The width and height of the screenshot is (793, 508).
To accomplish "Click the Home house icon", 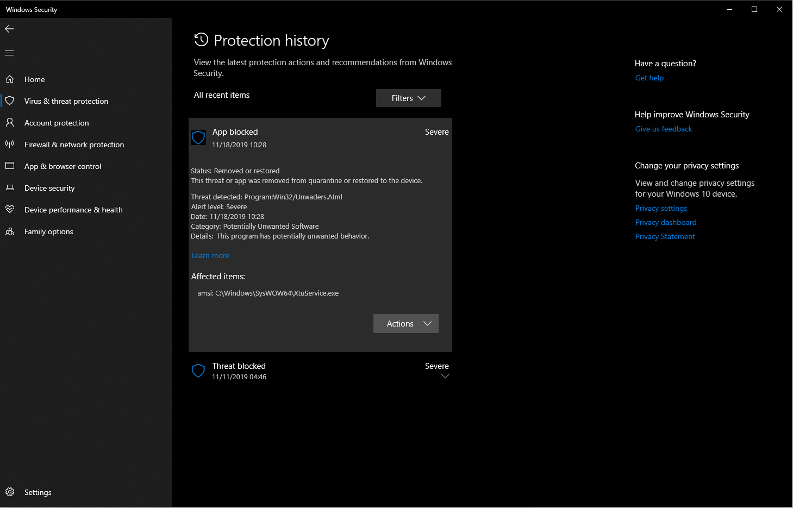I will pyautogui.click(x=10, y=79).
